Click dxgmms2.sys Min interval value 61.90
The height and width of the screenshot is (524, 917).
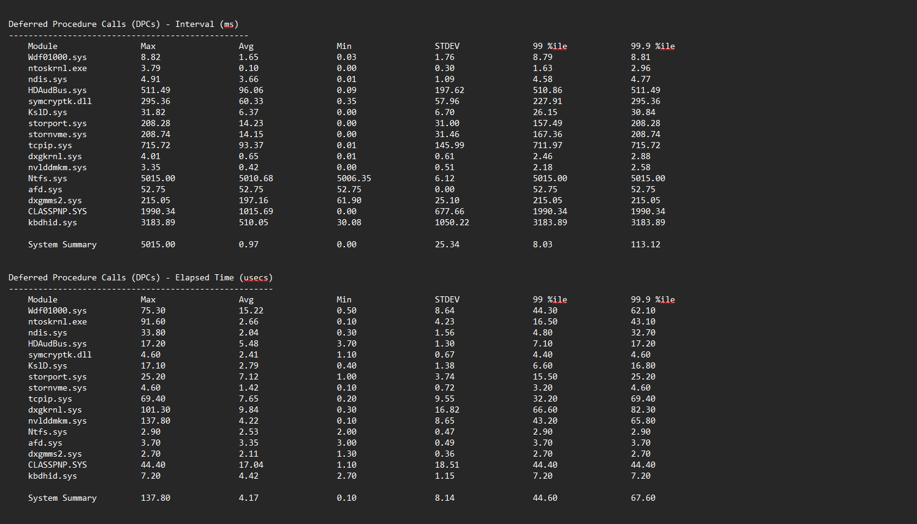coord(349,201)
